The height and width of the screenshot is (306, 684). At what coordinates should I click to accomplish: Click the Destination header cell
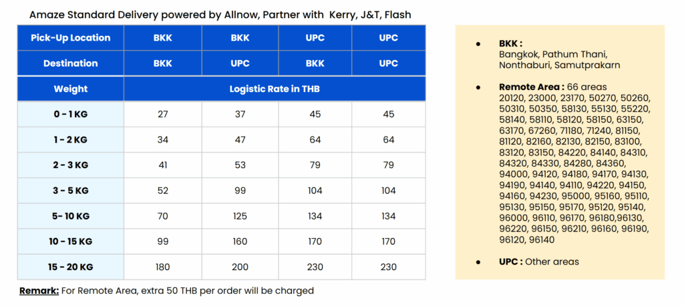pyautogui.click(x=70, y=63)
